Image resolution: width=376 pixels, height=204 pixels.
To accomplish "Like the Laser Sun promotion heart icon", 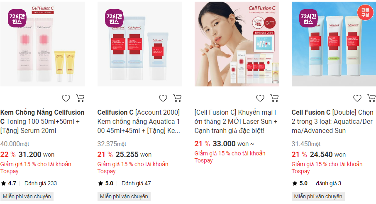I will point(260,98).
